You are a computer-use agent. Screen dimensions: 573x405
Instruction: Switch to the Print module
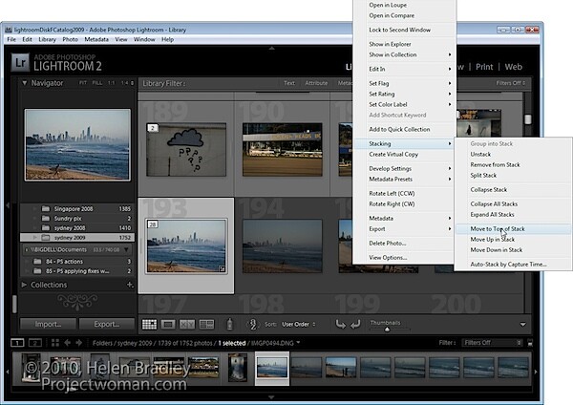484,67
